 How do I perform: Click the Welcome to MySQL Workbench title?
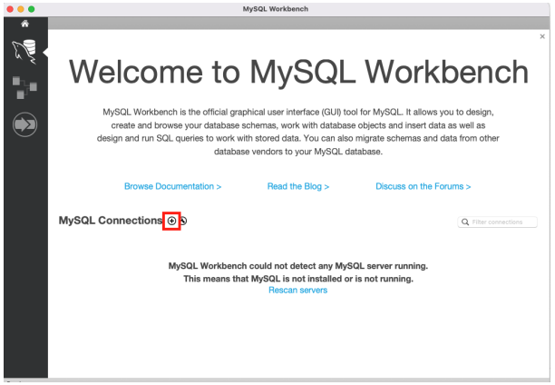pos(298,72)
